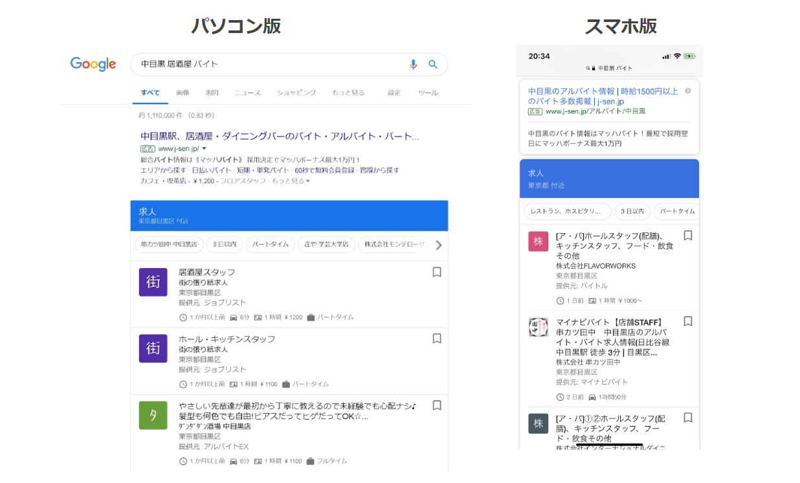Select the レストラン、ホスピタリ… filter chip
The height and width of the screenshot is (483, 800).
pyautogui.click(x=568, y=212)
